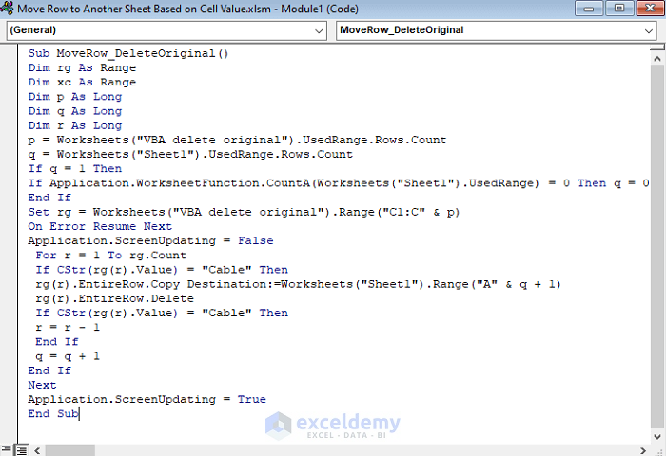Click horizontal scrollbar right arrow

pos(642,450)
